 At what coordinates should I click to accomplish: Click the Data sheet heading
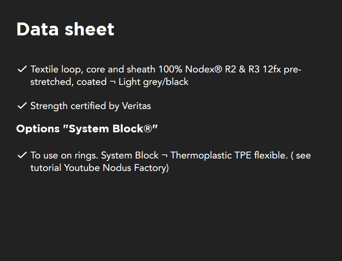tap(65, 29)
